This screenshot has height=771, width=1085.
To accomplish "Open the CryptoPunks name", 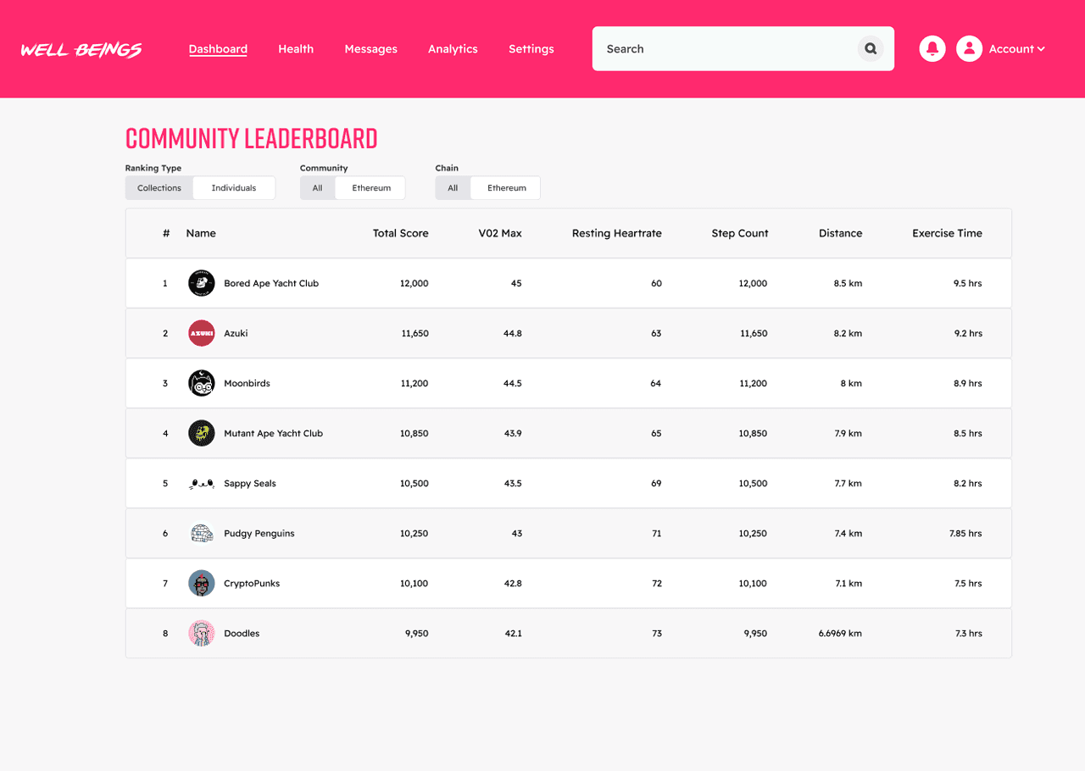I will pyautogui.click(x=252, y=583).
